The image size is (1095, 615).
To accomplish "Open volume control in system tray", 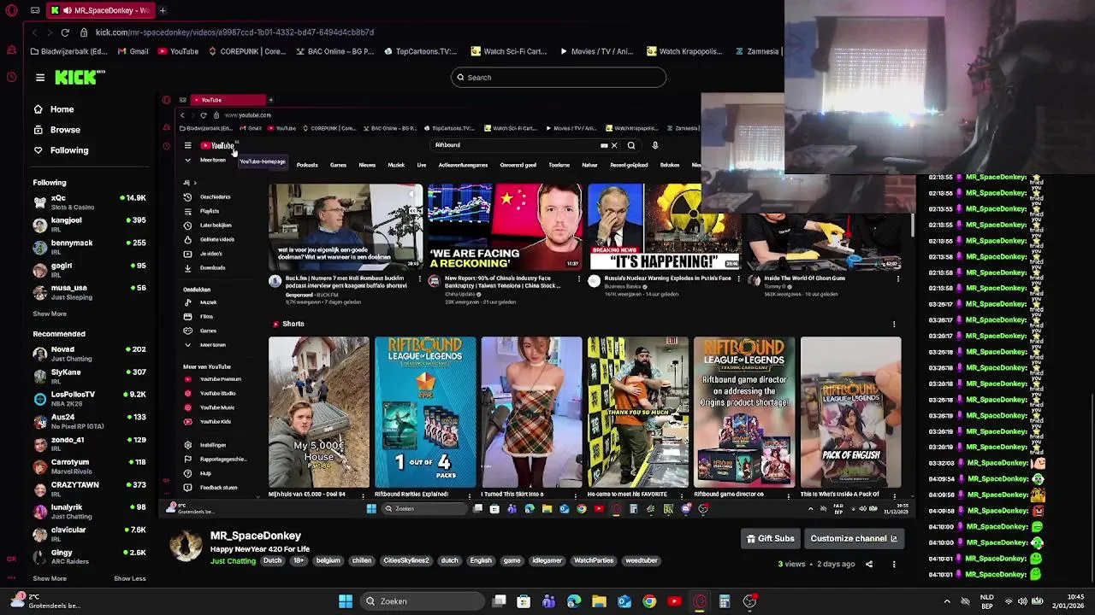I will tap(1022, 601).
